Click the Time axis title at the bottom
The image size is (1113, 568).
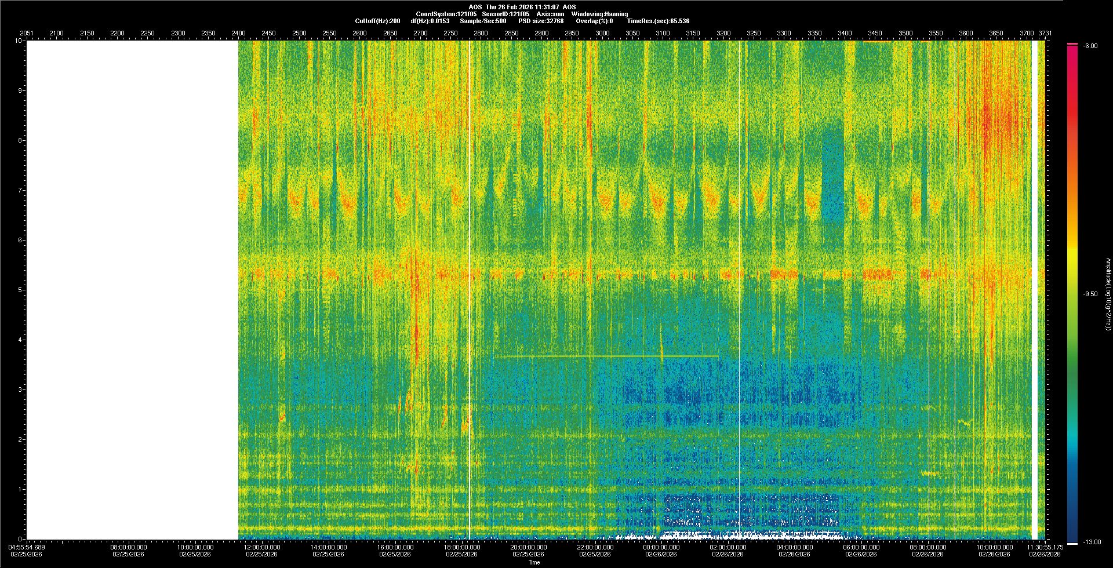point(534,562)
